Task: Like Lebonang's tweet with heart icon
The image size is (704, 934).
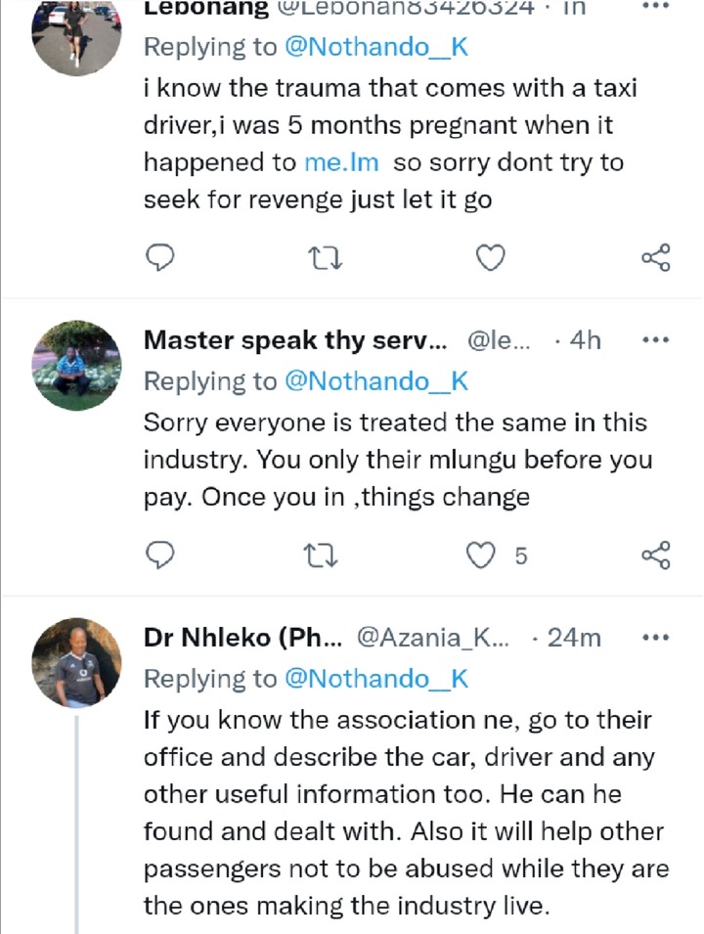Action: pyautogui.click(x=491, y=258)
